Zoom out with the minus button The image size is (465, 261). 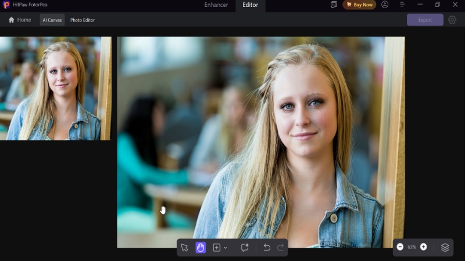pos(400,247)
